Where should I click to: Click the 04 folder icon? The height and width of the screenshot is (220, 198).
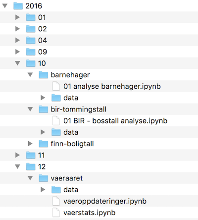(31, 40)
